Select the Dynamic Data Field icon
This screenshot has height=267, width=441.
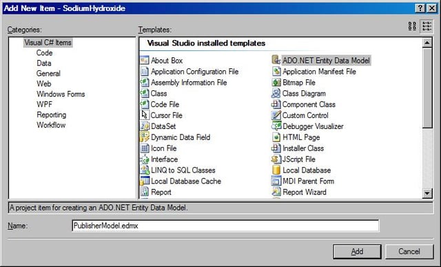[145, 137]
